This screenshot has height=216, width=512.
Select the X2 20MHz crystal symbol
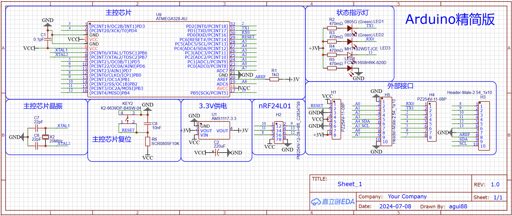(x=45, y=137)
